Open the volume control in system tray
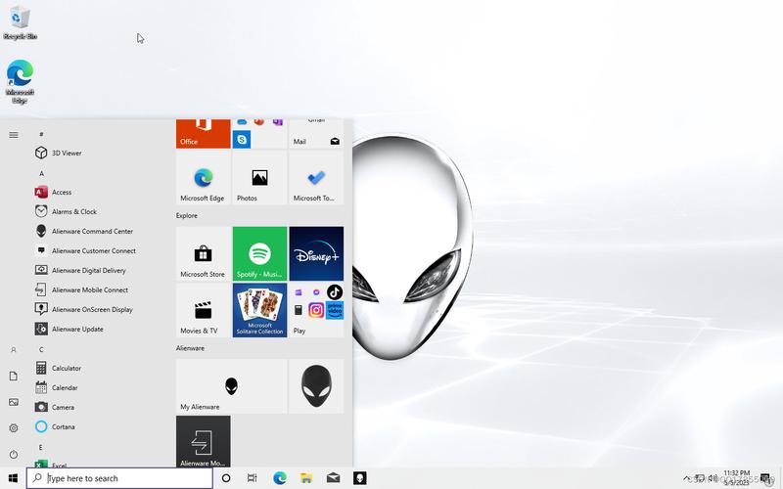This screenshot has width=783, height=489. coord(714,478)
